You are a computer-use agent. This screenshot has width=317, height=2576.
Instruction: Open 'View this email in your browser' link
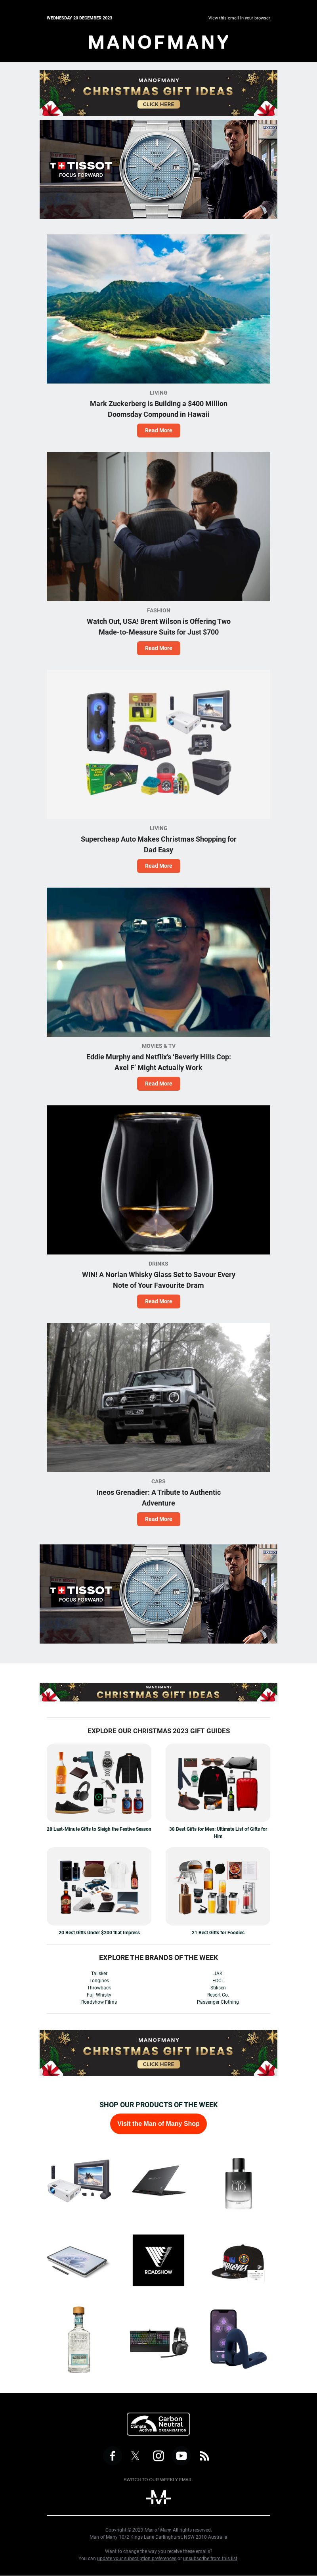coord(239,18)
